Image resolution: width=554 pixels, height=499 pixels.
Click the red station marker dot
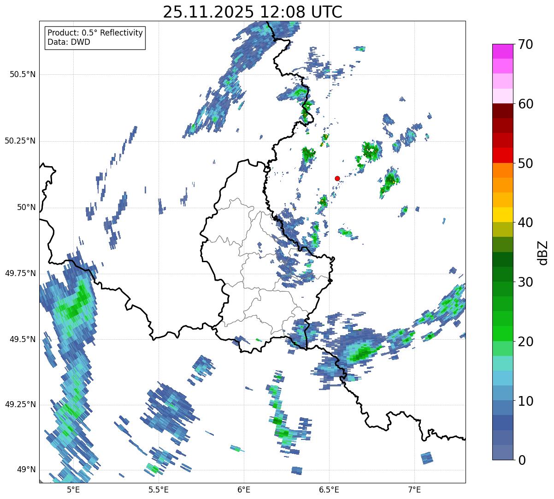(337, 178)
